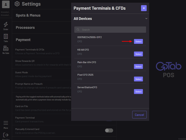Cancel the device selection dialog
Screen dimensions: 186x140
pyautogui.click(x=139, y=115)
